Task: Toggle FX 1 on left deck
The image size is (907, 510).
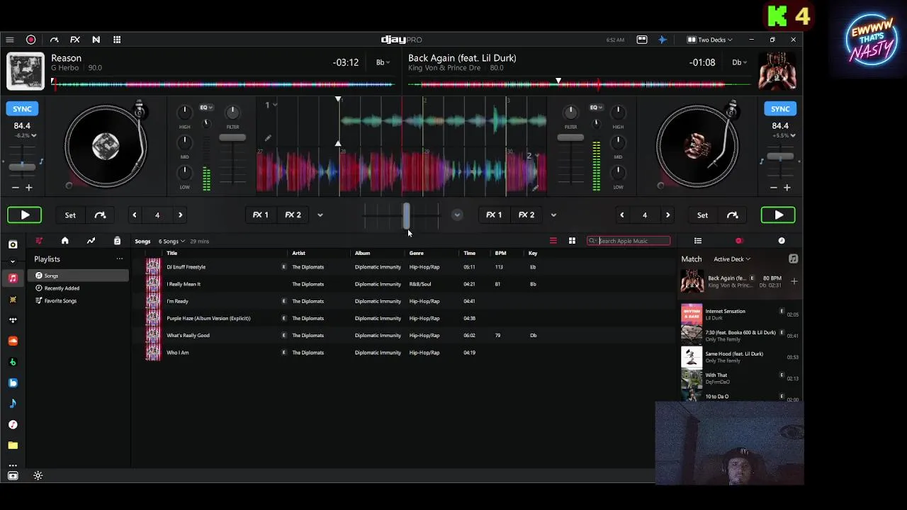Action: (x=260, y=215)
